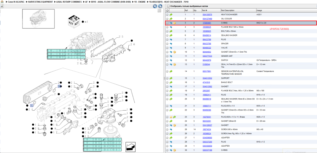The width and height of the screenshot is (317, 153).
Task: Enable 'Отобразить только выбранные метки' checkbox
Action: [168, 6]
